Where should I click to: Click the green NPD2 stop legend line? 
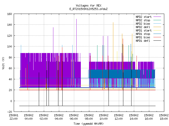point(157,20)
